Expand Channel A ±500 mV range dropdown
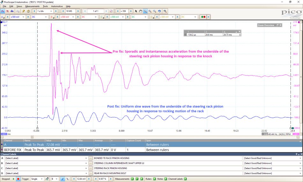303x182 pixels. 23,17
